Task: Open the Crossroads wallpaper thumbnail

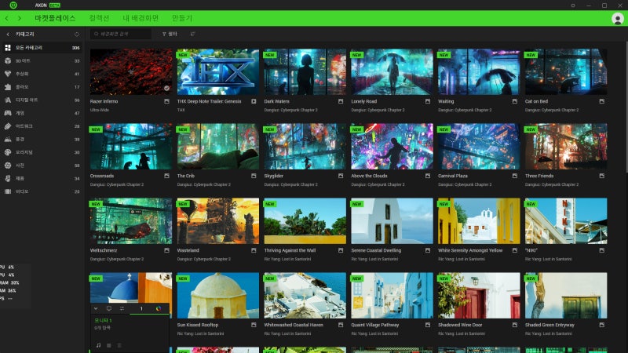Action: click(x=131, y=147)
